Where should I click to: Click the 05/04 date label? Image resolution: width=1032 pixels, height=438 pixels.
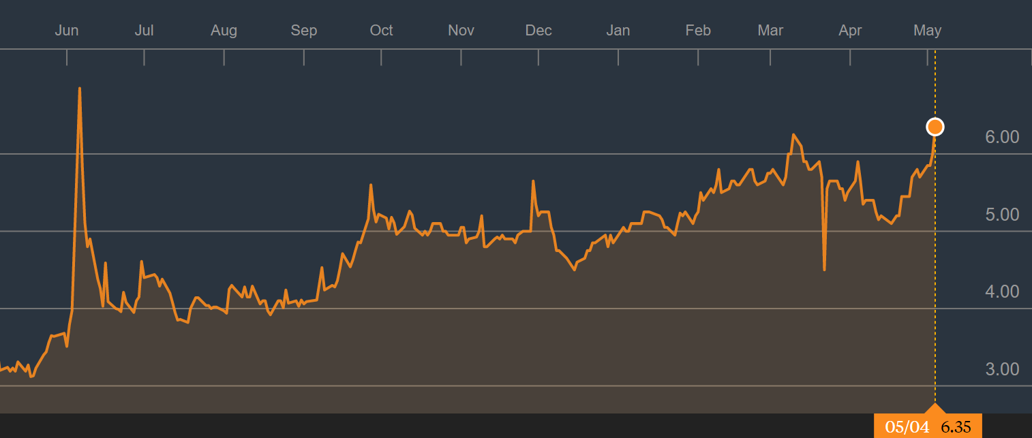click(x=907, y=428)
